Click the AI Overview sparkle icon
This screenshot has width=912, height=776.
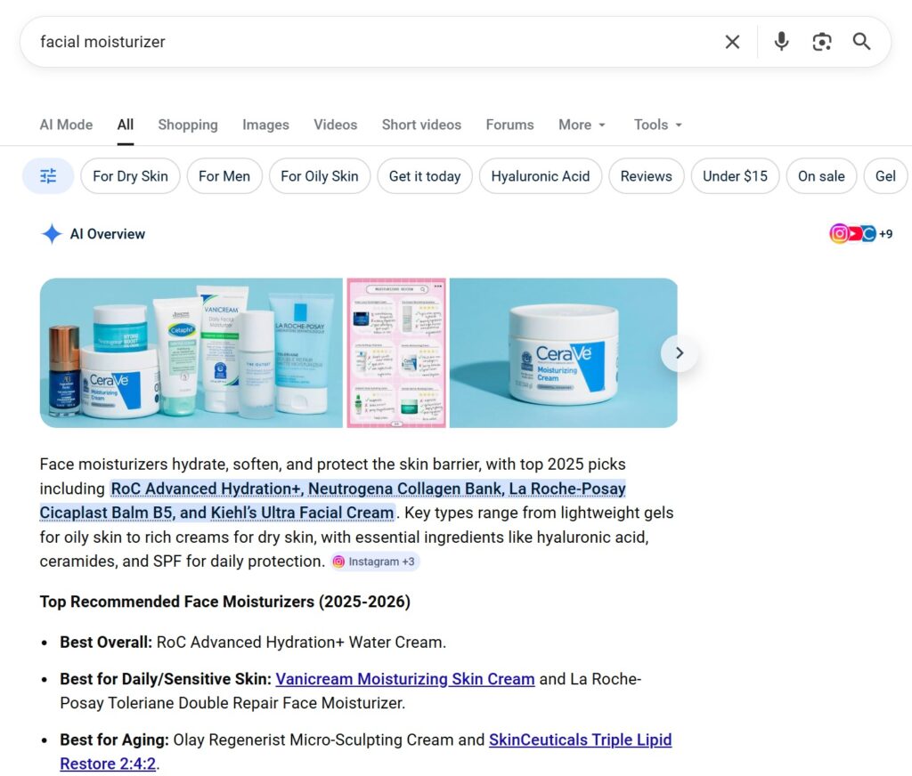pos(52,234)
